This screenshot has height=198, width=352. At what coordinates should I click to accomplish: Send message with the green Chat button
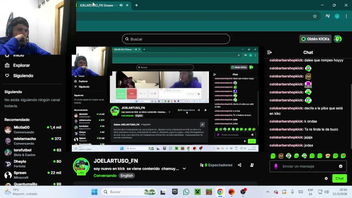[340, 178]
